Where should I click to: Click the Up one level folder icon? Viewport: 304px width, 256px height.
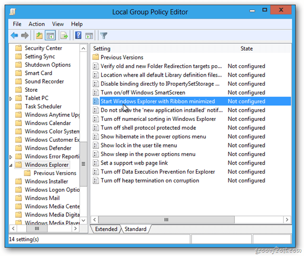[39, 36]
